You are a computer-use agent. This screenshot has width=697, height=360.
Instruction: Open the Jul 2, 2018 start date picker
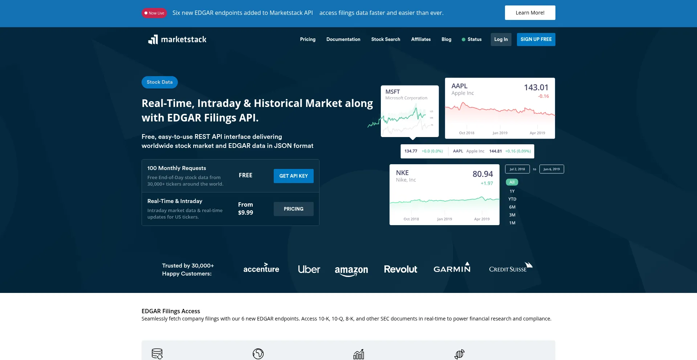(517, 169)
